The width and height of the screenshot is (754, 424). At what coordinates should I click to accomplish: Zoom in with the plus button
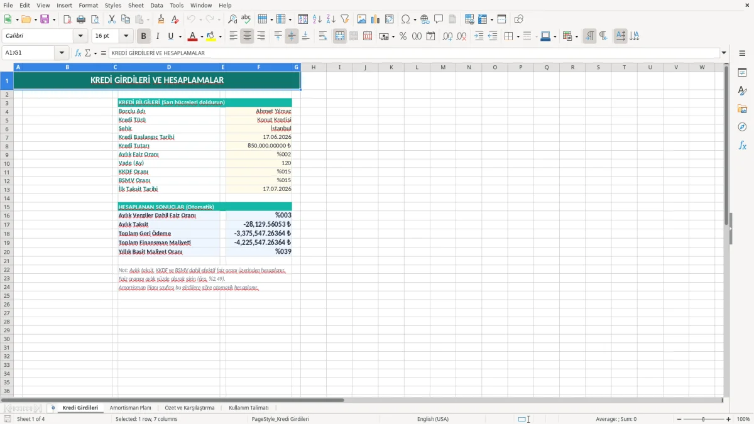728,419
